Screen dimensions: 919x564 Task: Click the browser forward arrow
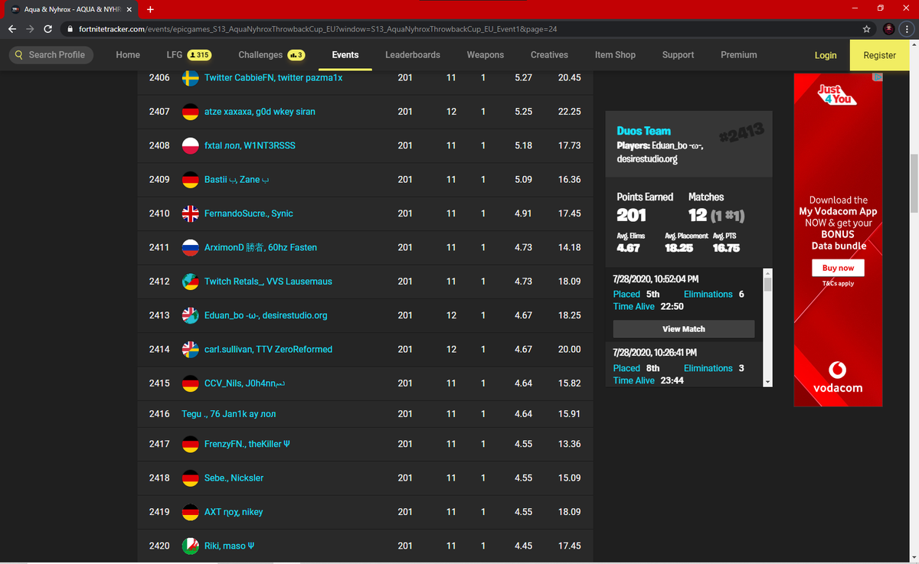point(30,29)
